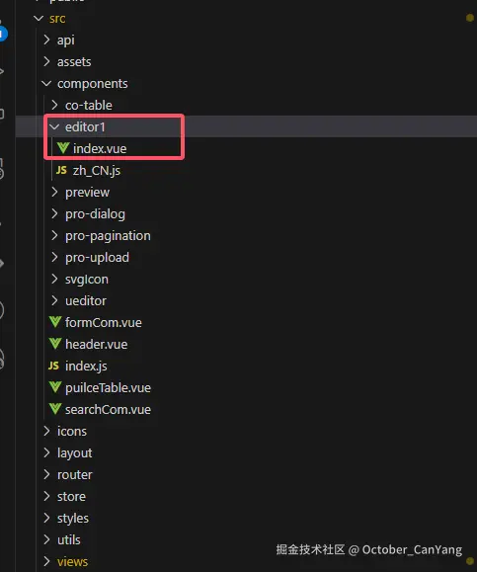Screen dimensions: 477x572
Task: Select the svgIcon folder label
Action: click(87, 280)
